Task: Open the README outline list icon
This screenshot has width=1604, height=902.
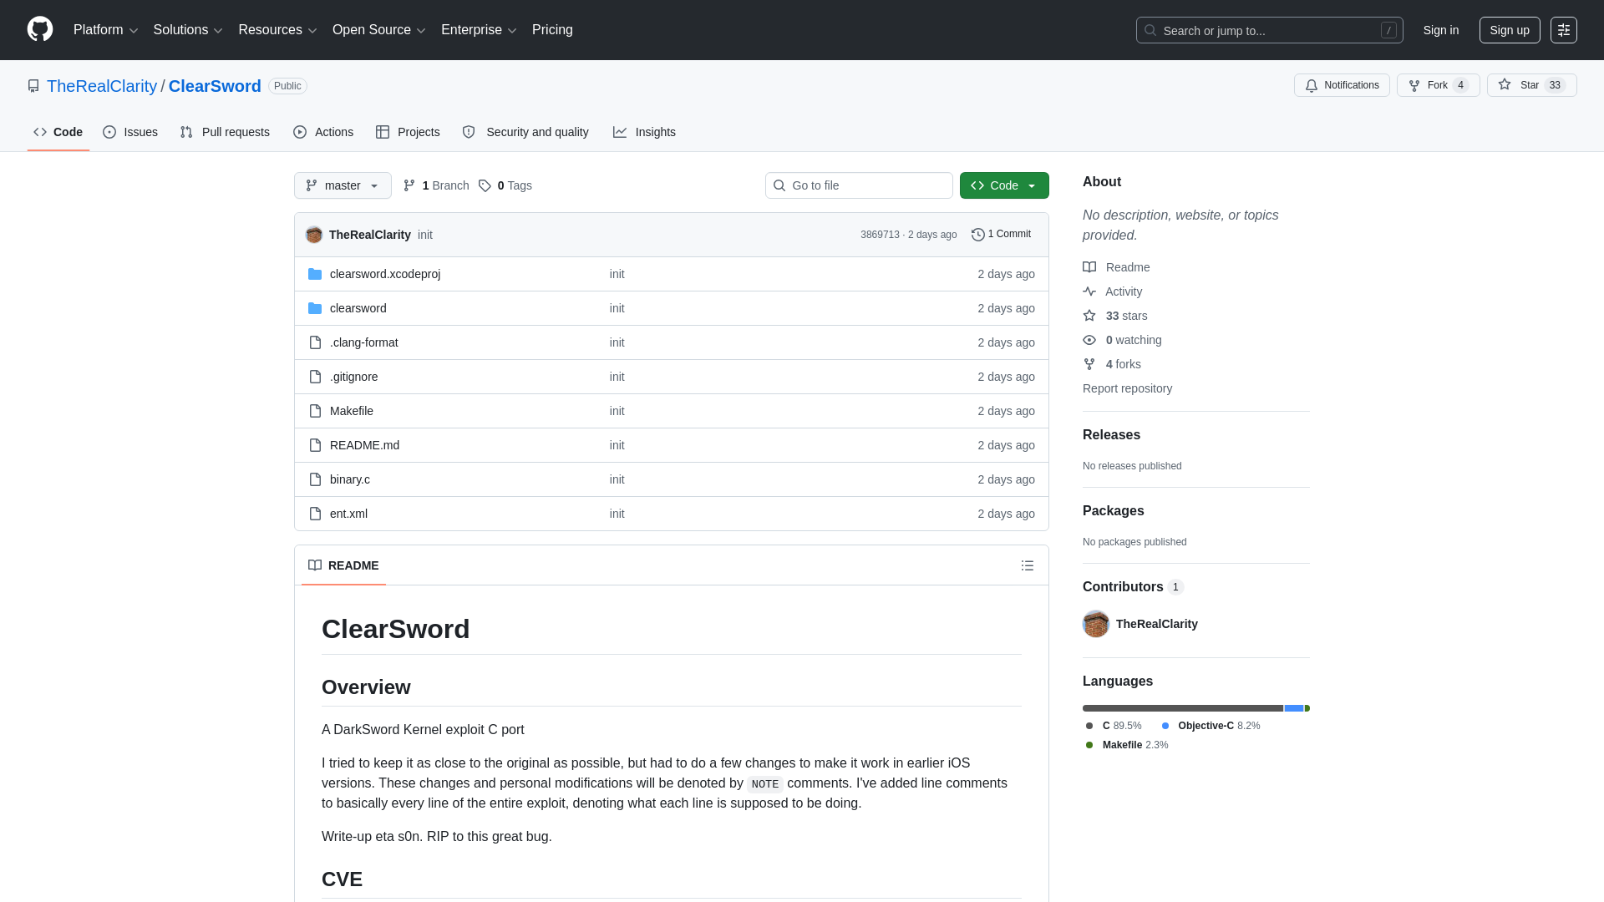Action: pos(1028,565)
